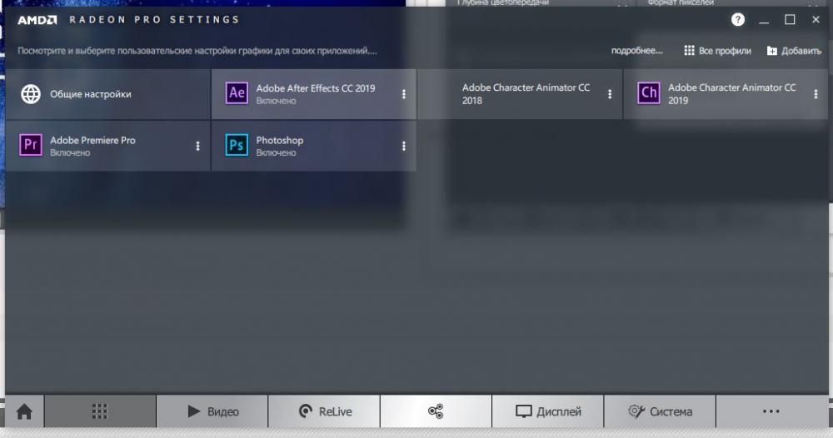Open the Connect share tab
833x438 pixels.
436,411
